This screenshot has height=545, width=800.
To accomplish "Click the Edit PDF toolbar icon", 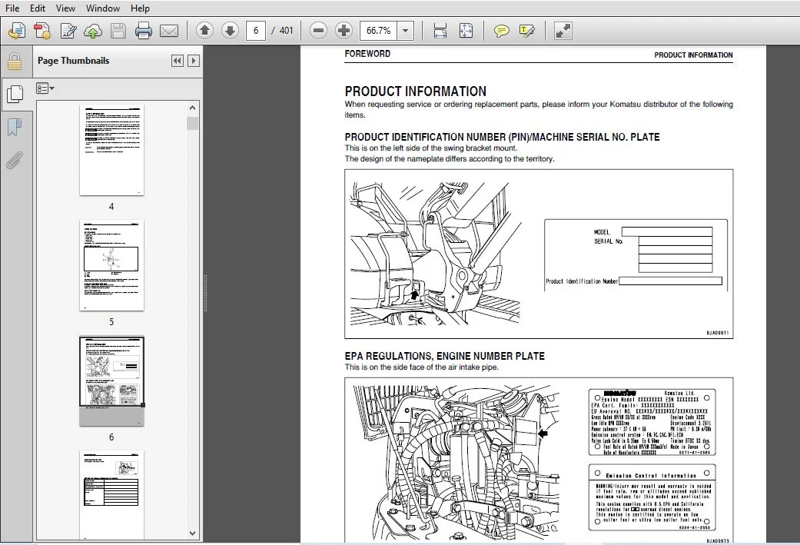I will (68, 31).
